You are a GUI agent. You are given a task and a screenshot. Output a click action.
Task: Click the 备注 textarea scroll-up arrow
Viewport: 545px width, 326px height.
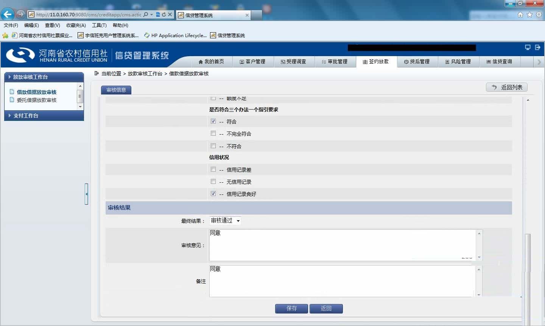[479, 269]
